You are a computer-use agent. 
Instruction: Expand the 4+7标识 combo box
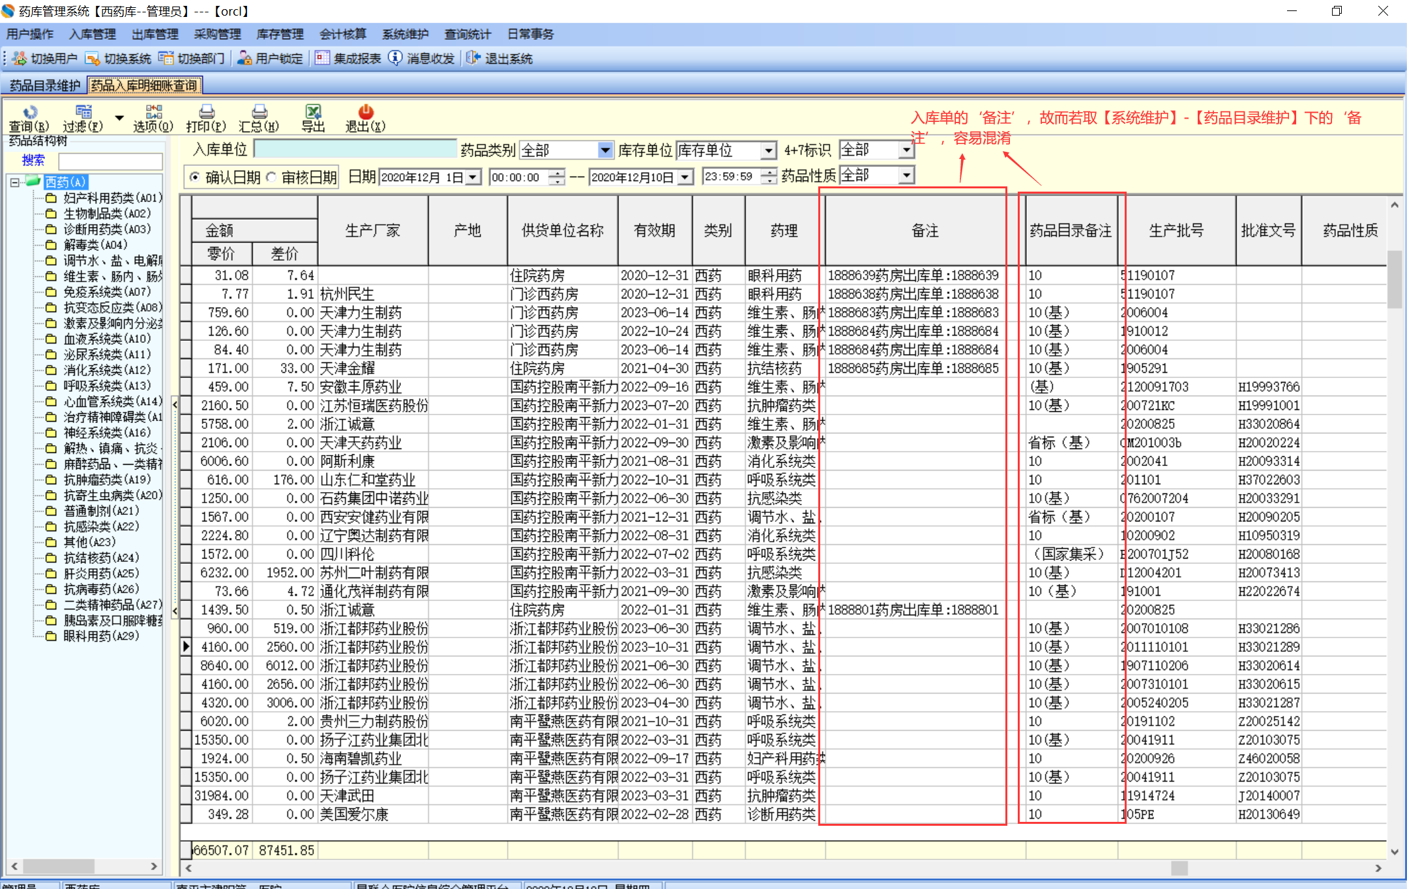pos(906,151)
